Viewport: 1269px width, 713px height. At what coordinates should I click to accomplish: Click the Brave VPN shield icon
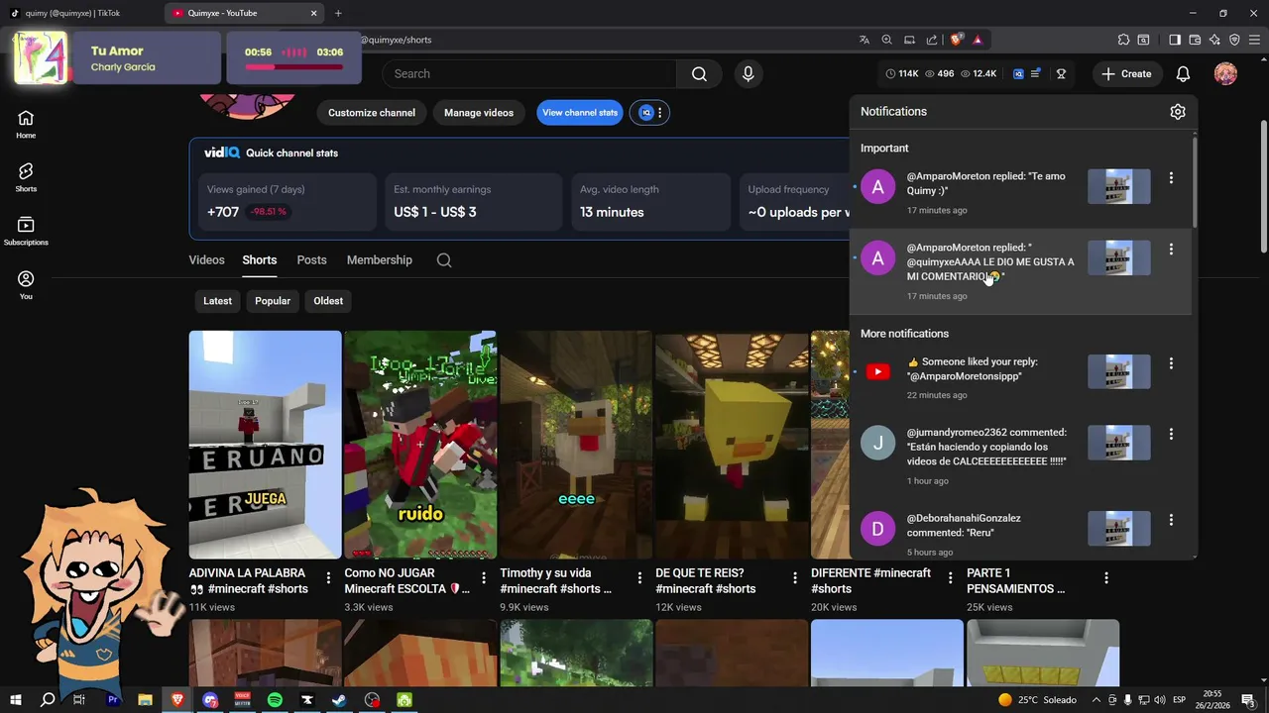pos(1234,40)
